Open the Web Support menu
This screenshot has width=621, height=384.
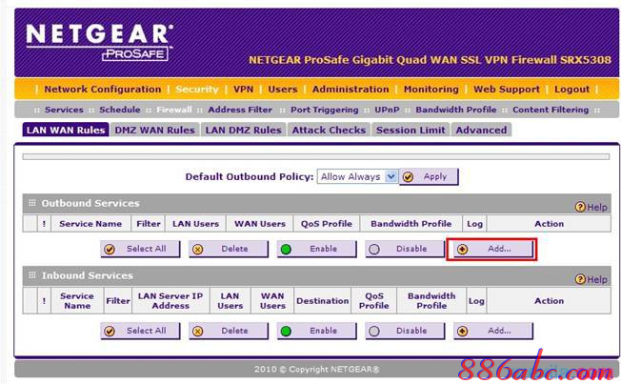click(507, 90)
